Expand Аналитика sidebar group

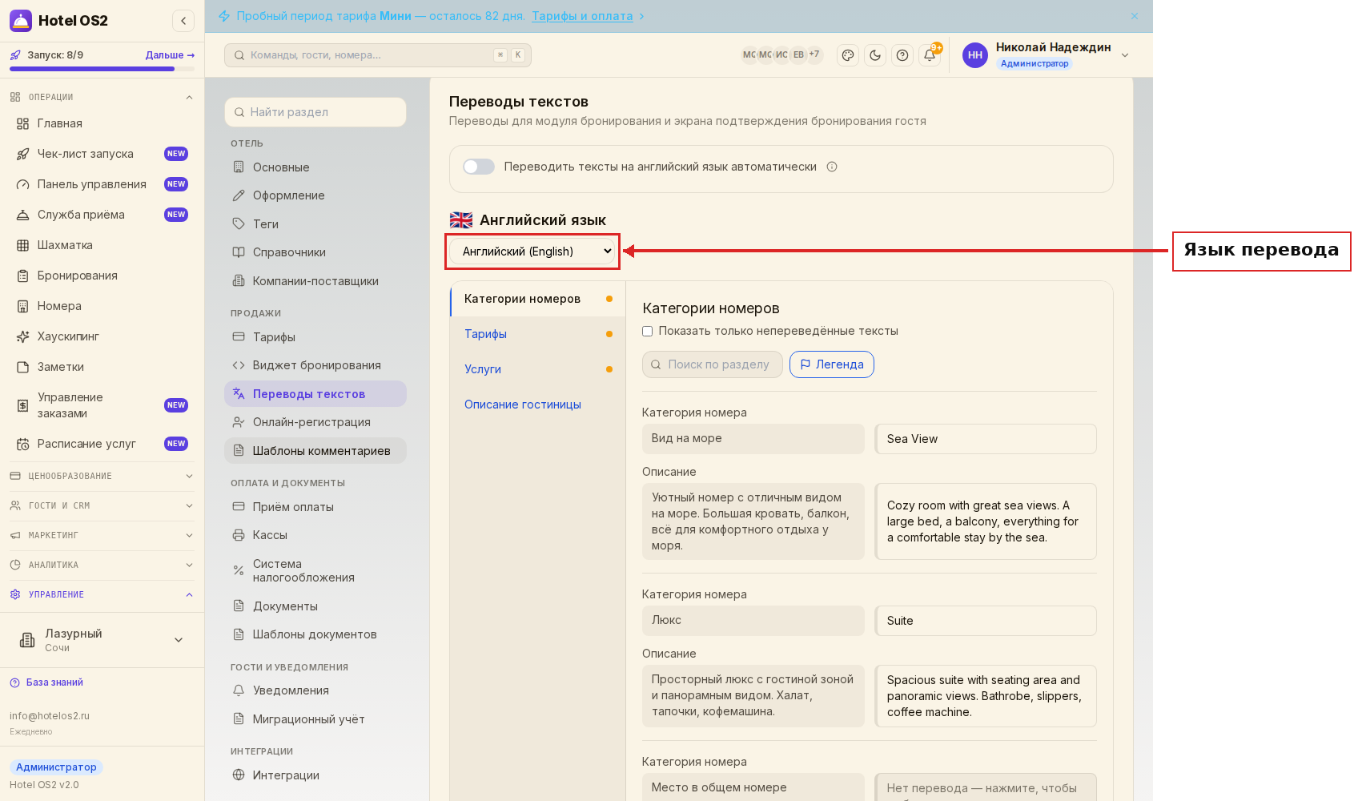point(102,565)
